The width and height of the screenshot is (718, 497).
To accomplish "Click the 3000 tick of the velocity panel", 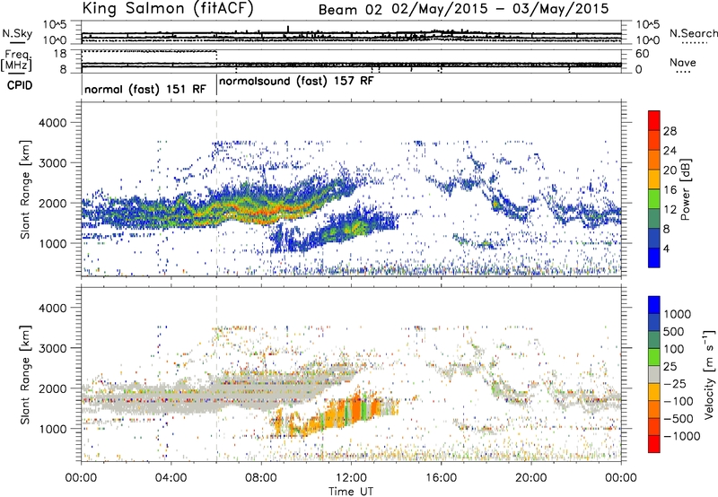I will pyautogui.click(x=52, y=348).
